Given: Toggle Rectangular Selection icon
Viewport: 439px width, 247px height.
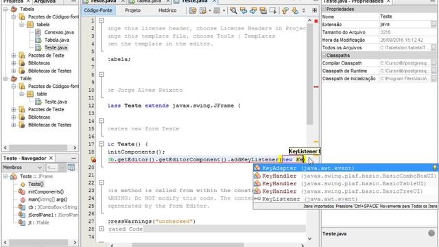Looking at the screenshot, I should [273, 11].
